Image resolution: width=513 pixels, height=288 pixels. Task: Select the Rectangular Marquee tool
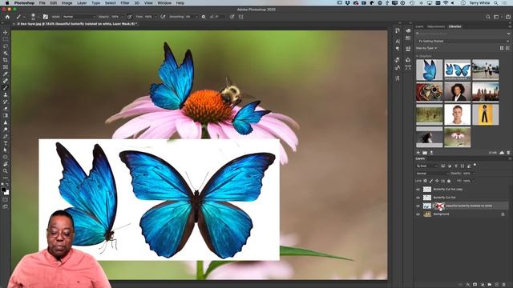pyautogui.click(x=6, y=39)
